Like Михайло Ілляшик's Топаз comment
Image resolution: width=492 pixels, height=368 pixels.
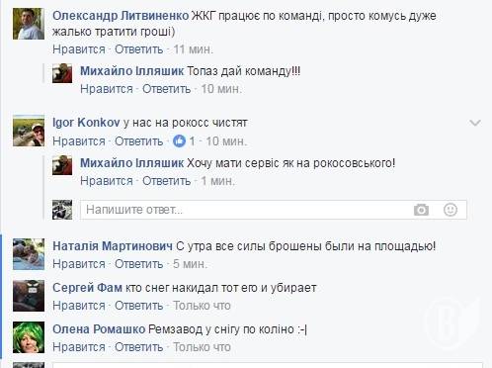pos(107,89)
